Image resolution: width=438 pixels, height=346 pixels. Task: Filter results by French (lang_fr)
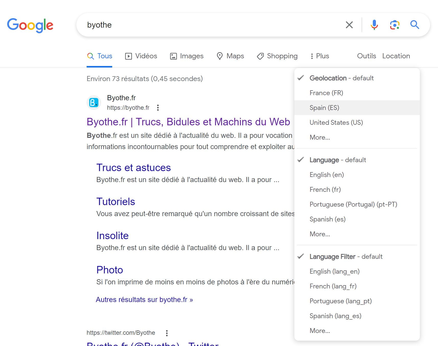point(357,286)
